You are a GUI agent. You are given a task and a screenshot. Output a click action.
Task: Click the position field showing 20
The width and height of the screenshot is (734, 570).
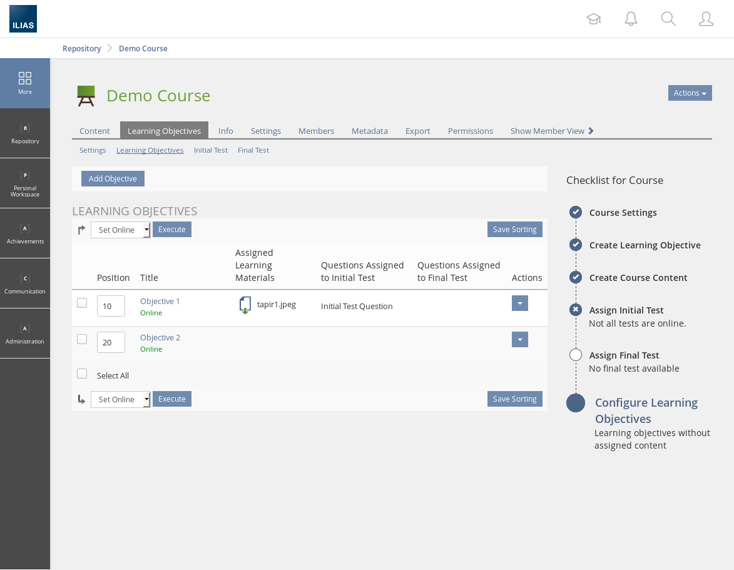pos(111,342)
